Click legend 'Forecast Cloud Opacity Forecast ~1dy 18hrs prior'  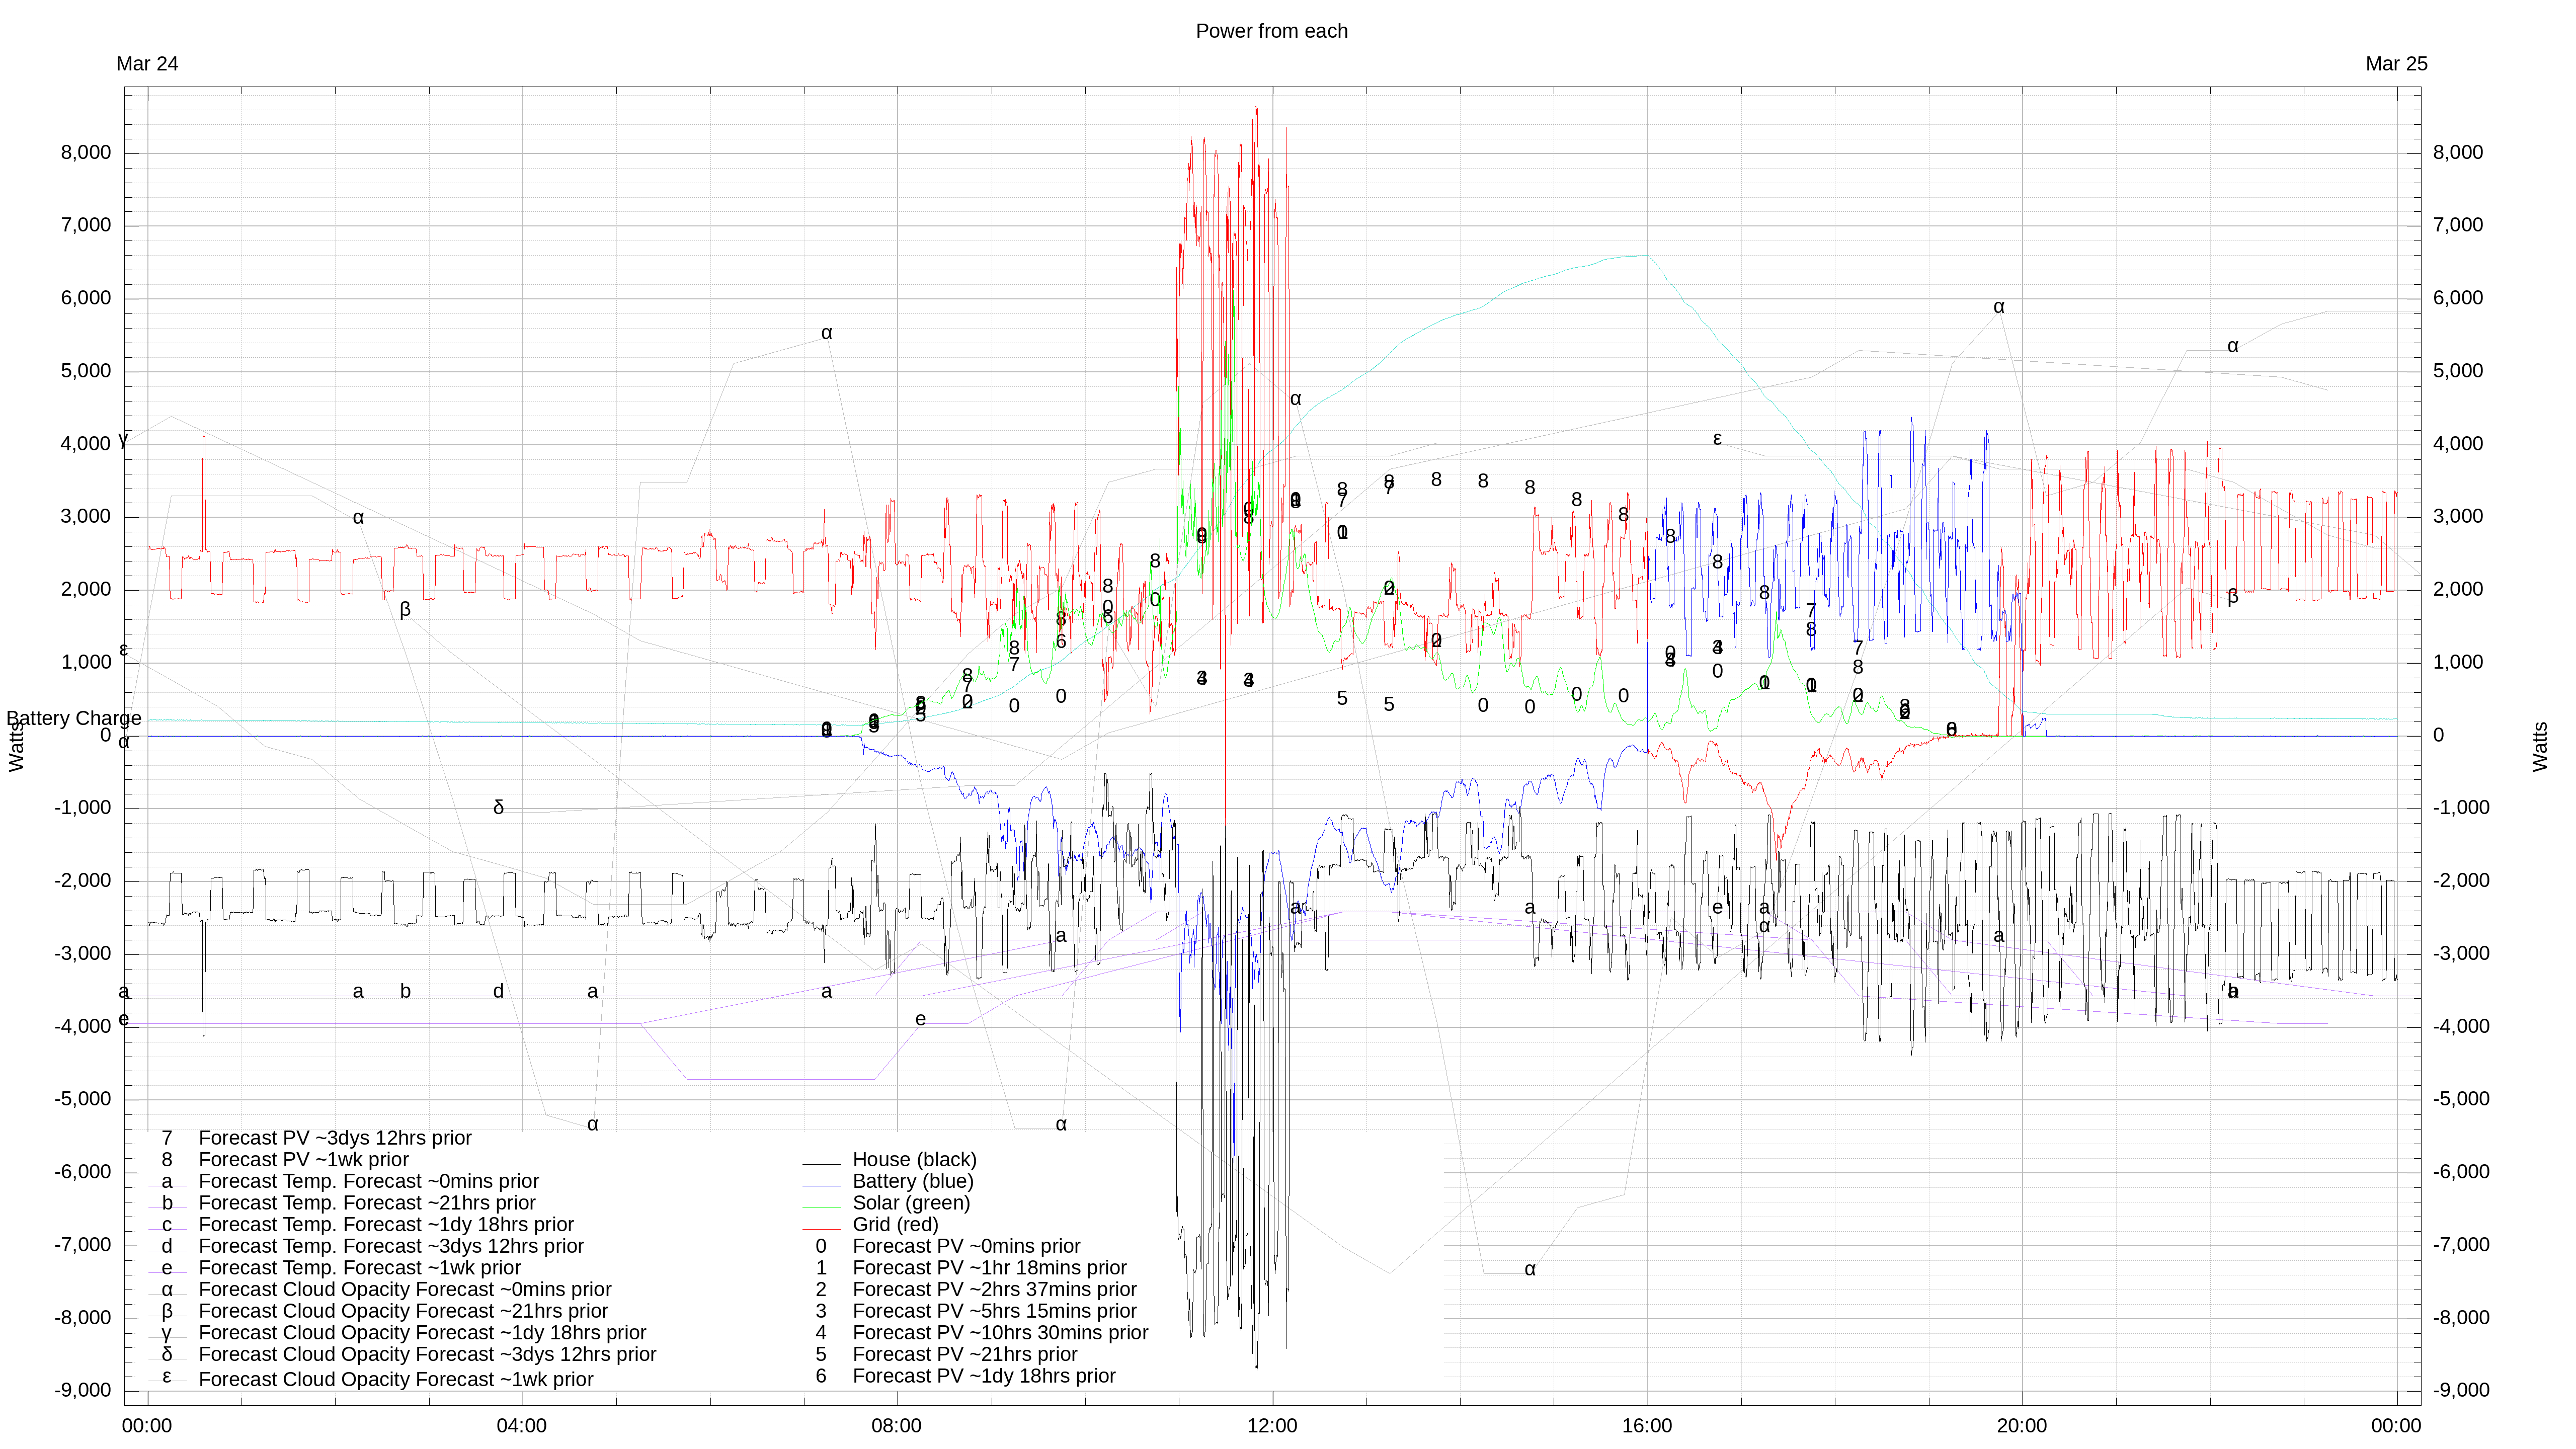(422, 1333)
